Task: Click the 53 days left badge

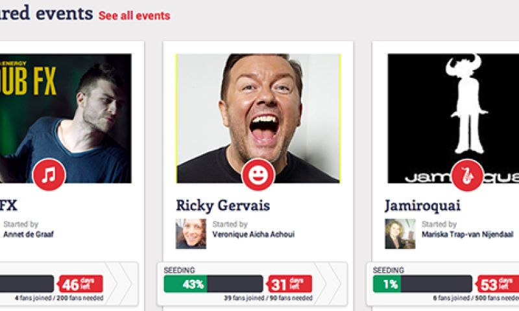Action: (x=498, y=284)
